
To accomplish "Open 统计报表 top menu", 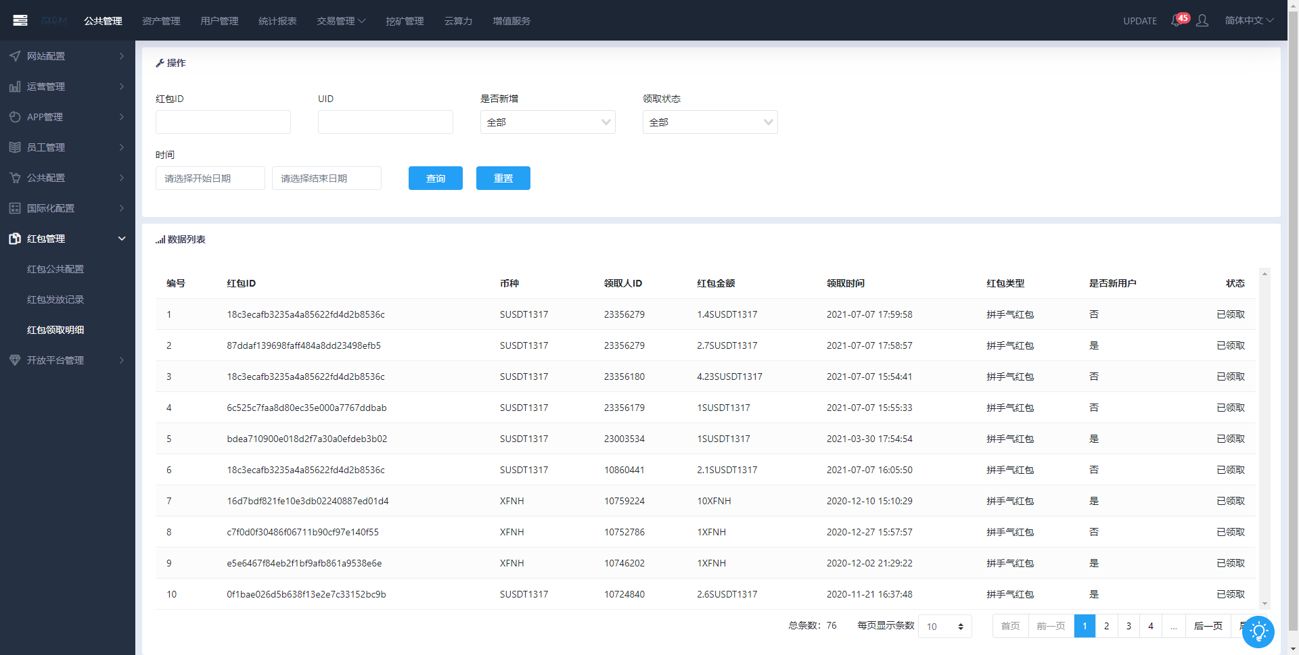I will pyautogui.click(x=277, y=21).
